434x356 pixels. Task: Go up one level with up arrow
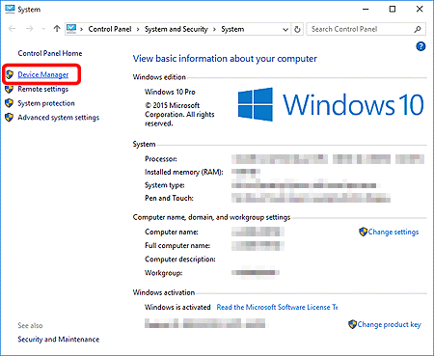57,29
